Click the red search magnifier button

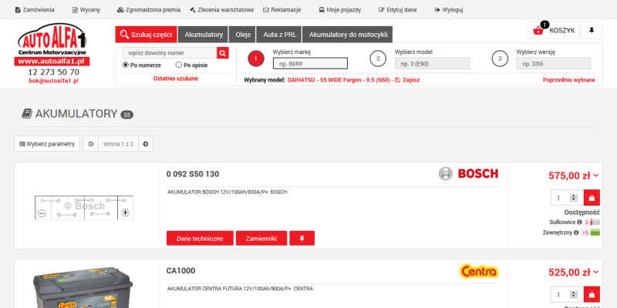click(223, 53)
